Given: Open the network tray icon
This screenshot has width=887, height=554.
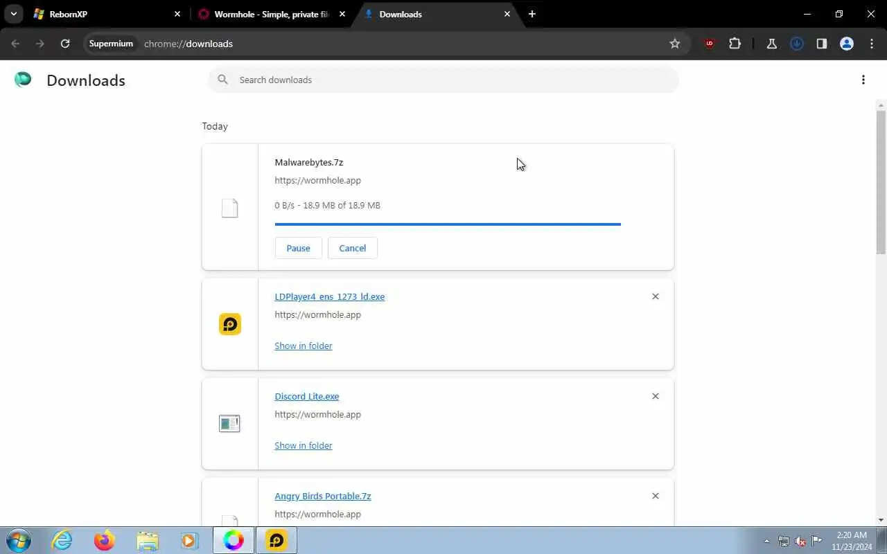Looking at the screenshot, I should click(784, 541).
